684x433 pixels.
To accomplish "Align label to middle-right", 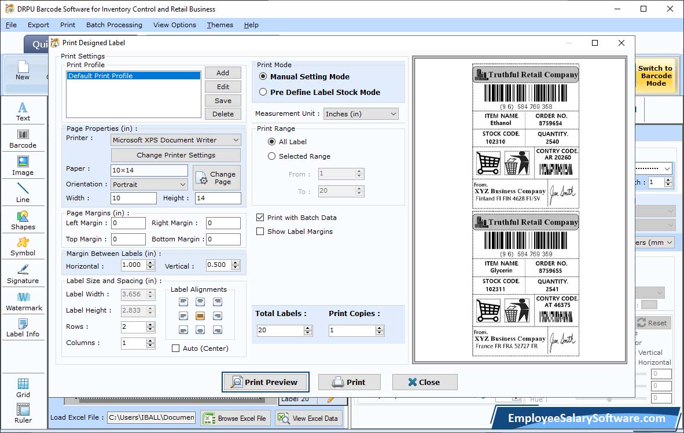I will pos(217,315).
